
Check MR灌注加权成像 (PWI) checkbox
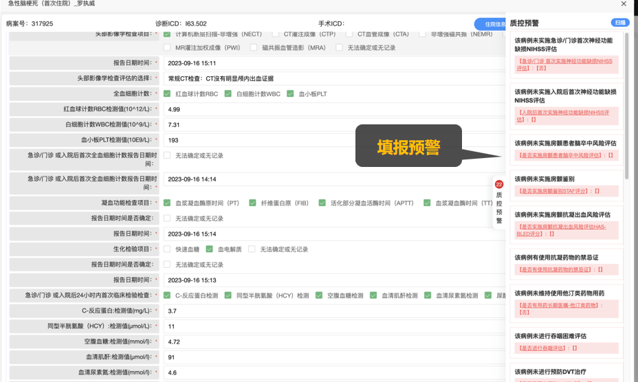pos(167,47)
